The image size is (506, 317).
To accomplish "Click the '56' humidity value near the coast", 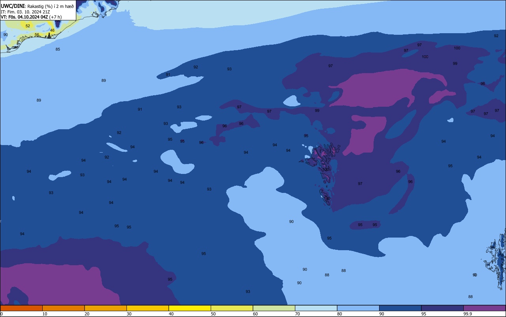I will point(37,35).
